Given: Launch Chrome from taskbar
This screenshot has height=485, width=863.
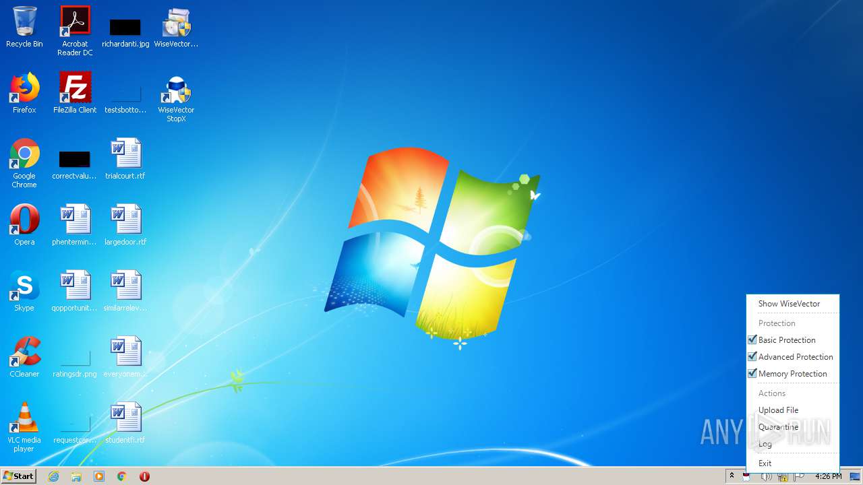Looking at the screenshot, I should click(122, 476).
